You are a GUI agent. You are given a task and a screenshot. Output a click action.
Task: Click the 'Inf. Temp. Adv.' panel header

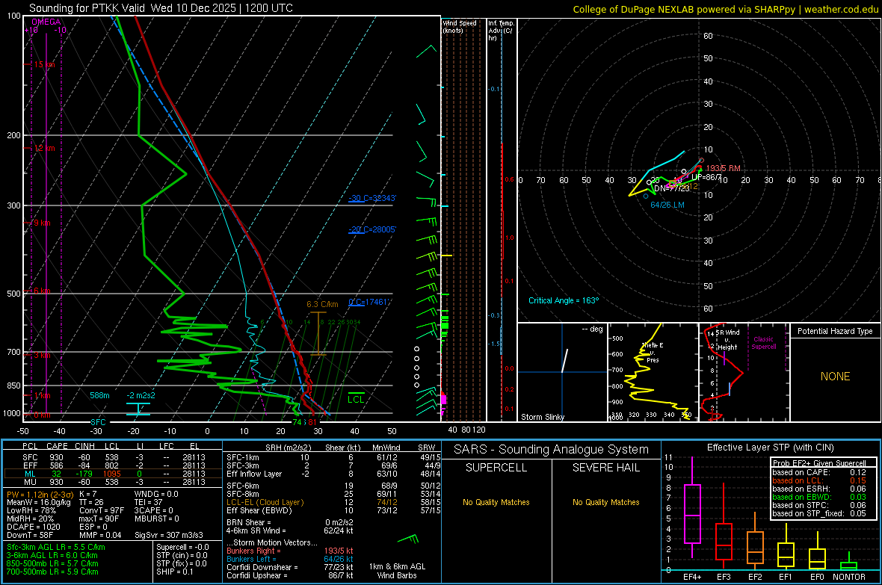coord(501,31)
